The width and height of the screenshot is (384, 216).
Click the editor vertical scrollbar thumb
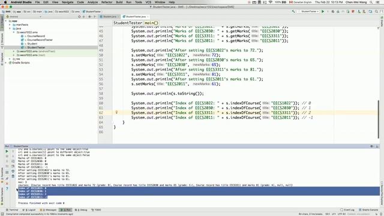[379, 119]
